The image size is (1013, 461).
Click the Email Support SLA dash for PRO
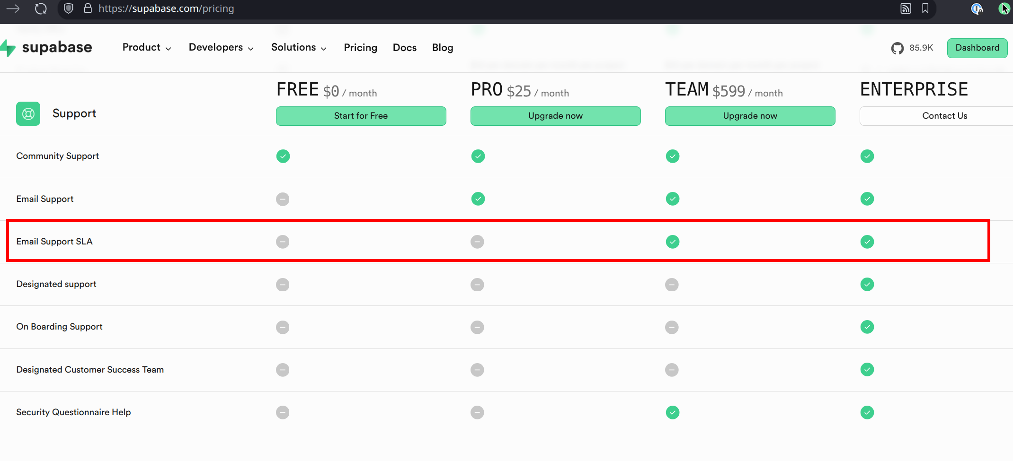click(477, 242)
